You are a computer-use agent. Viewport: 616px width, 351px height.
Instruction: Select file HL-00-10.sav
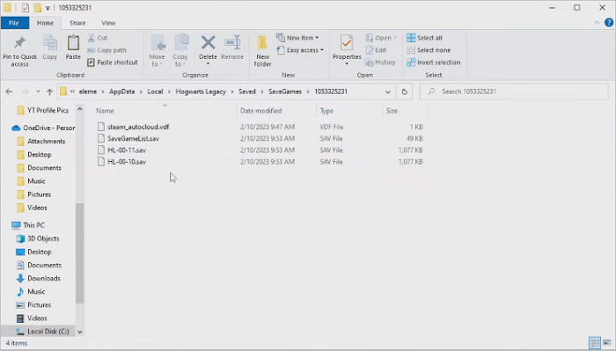pos(127,162)
